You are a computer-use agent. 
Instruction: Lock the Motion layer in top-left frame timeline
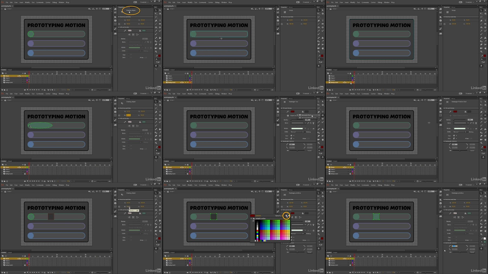pyautogui.click(x=25, y=80)
